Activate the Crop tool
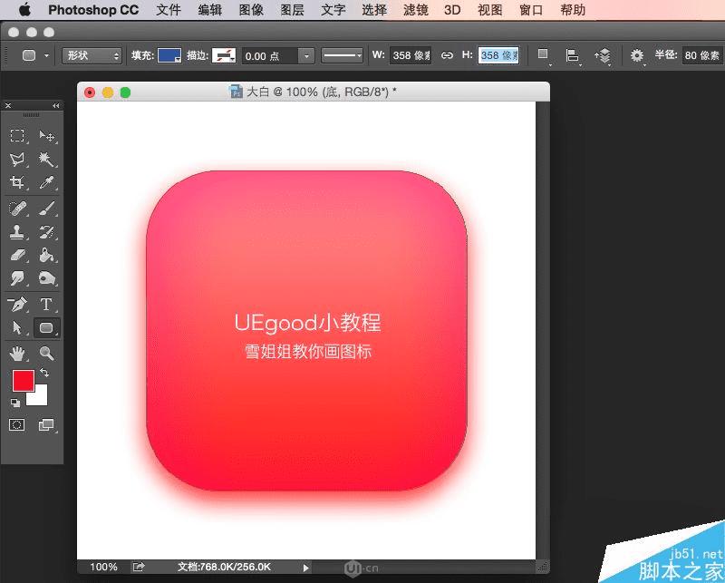The image size is (725, 583). coord(17,182)
